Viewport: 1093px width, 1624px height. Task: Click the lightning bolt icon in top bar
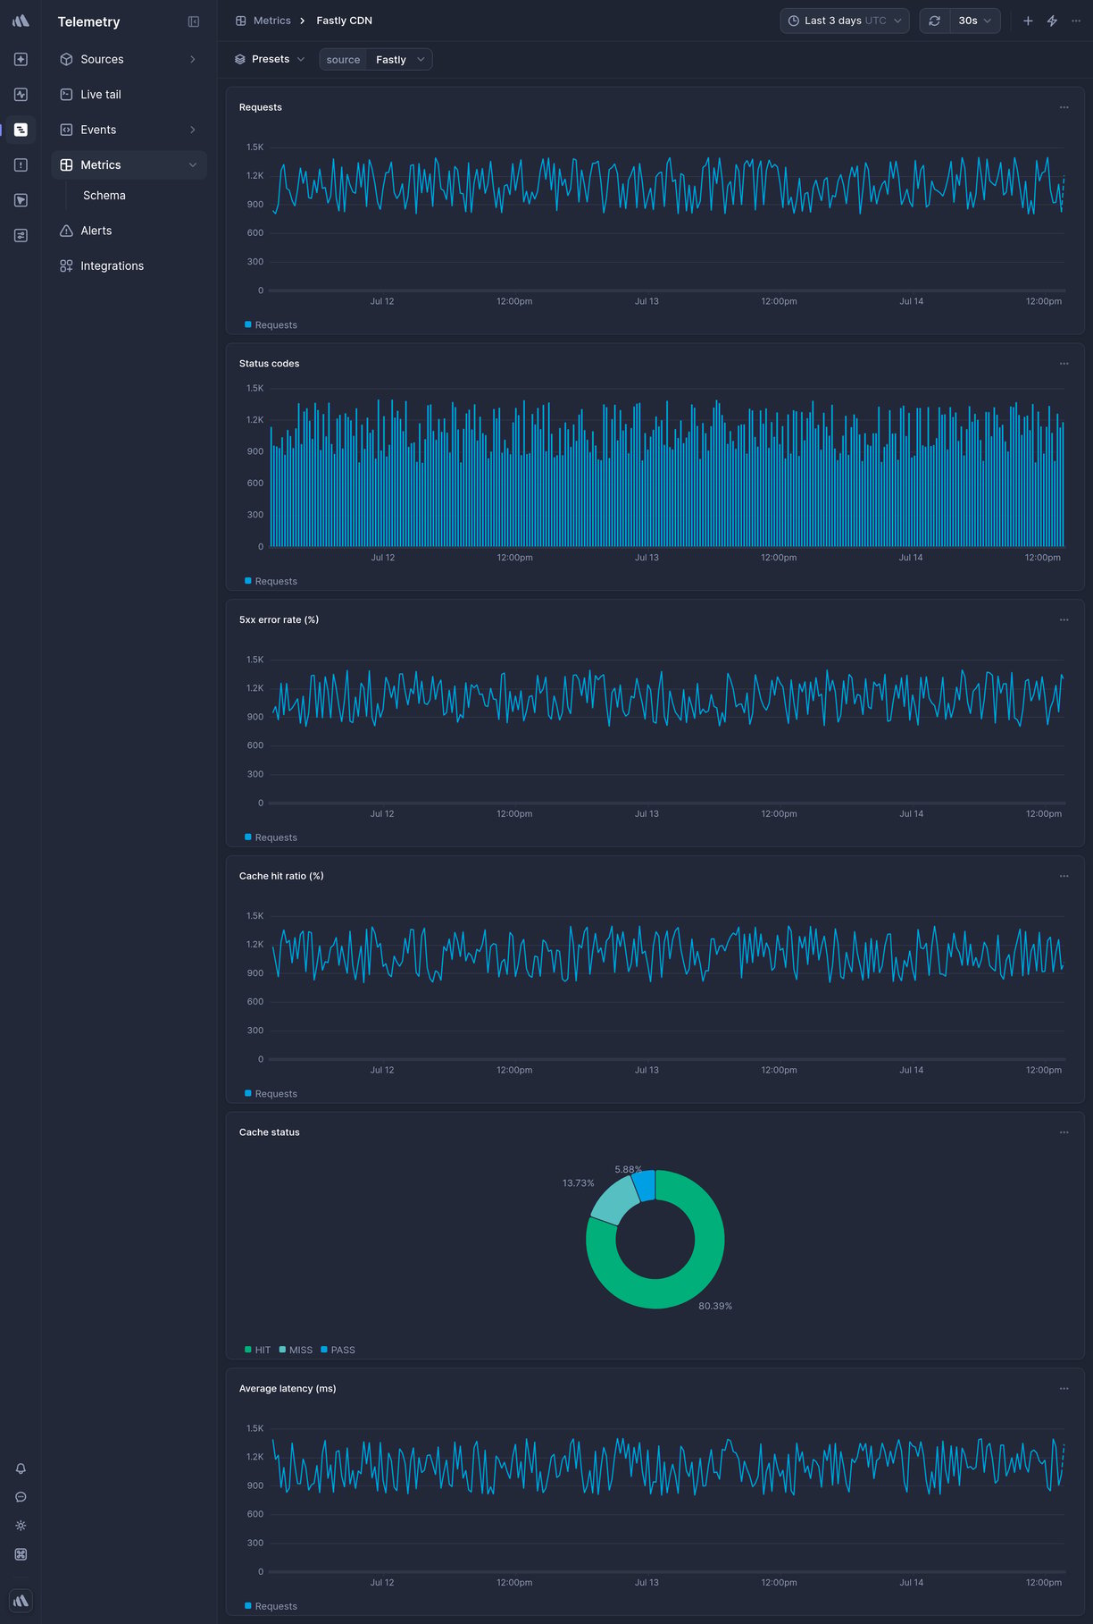point(1052,21)
